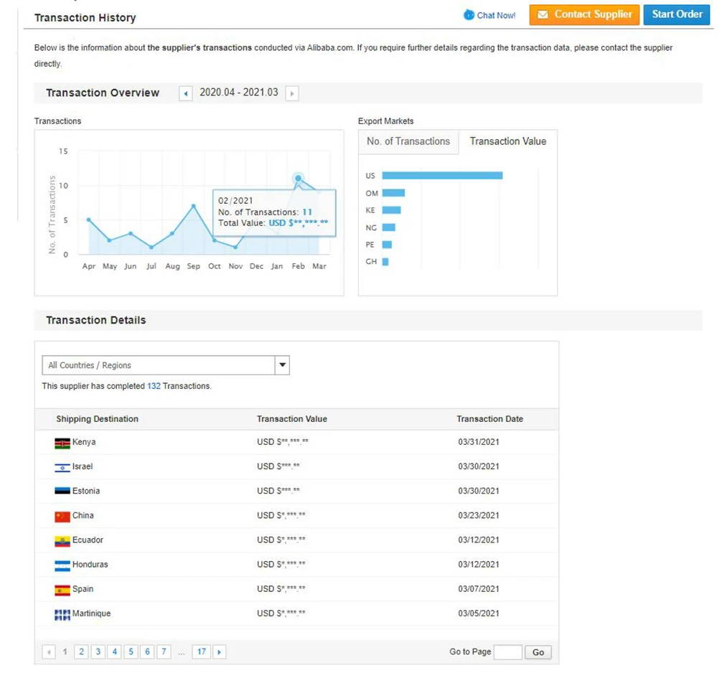Go to page 6 of transactions
The image size is (727, 673).
(147, 651)
